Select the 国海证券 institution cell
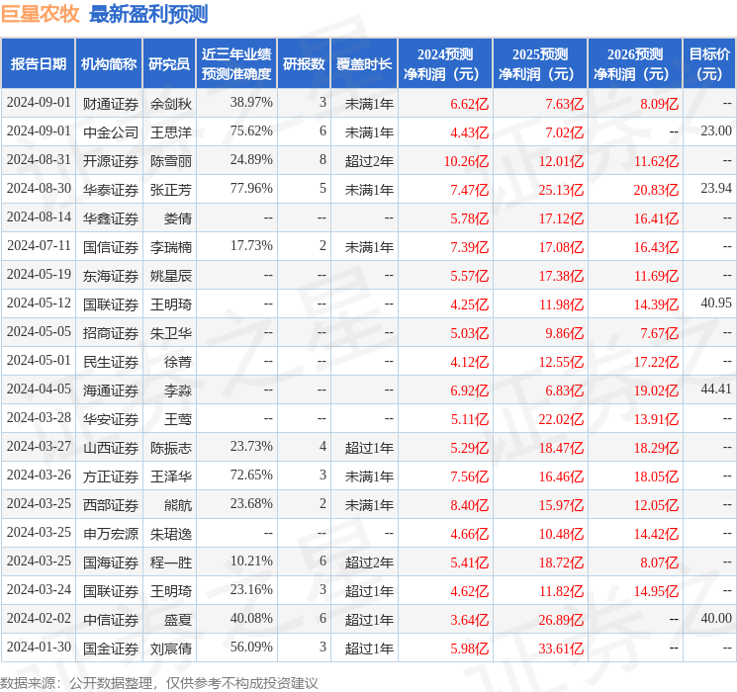The width and height of the screenshot is (737, 692). pyautogui.click(x=111, y=562)
